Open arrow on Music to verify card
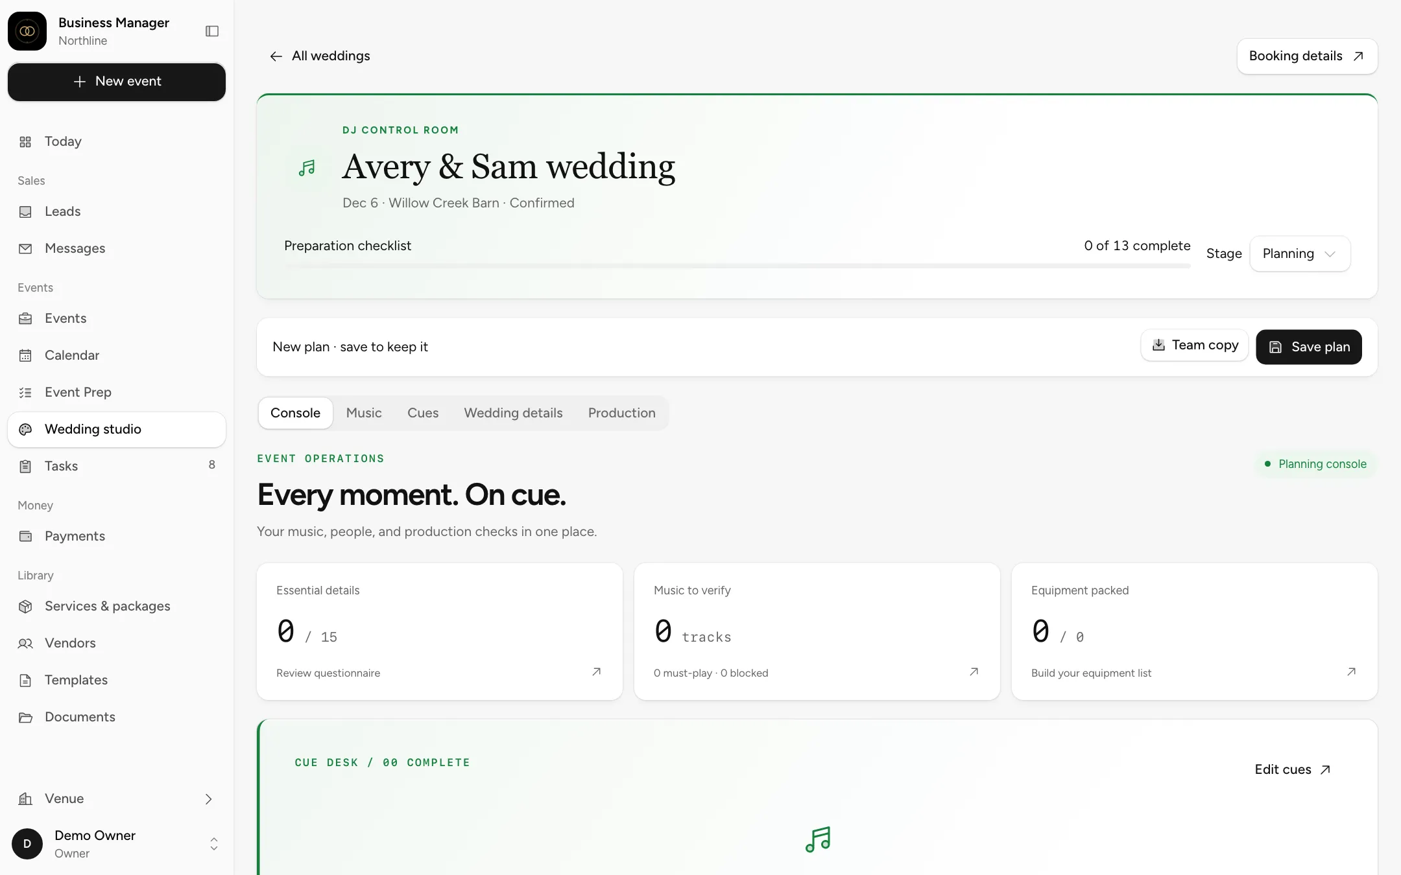The width and height of the screenshot is (1401, 875). (974, 672)
